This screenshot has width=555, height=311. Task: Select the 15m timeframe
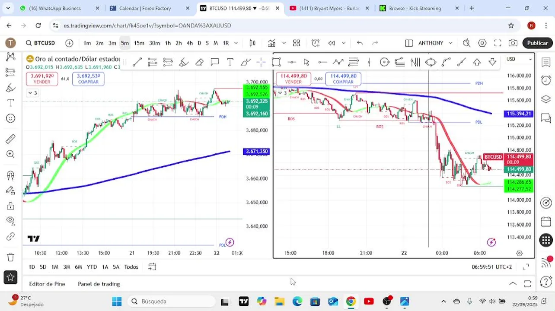pyautogui.click(x=139, y=43)
